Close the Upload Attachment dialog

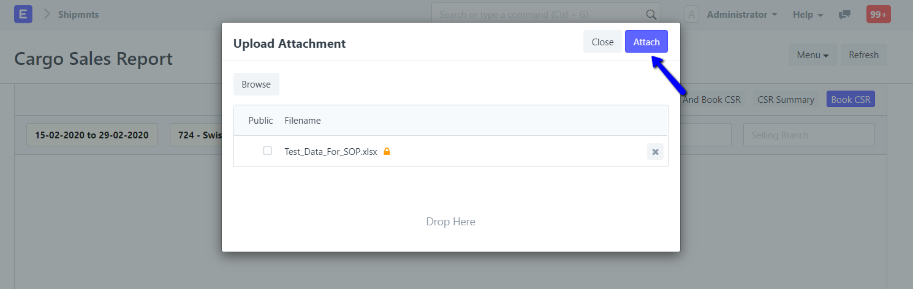(x=602, y=42)
